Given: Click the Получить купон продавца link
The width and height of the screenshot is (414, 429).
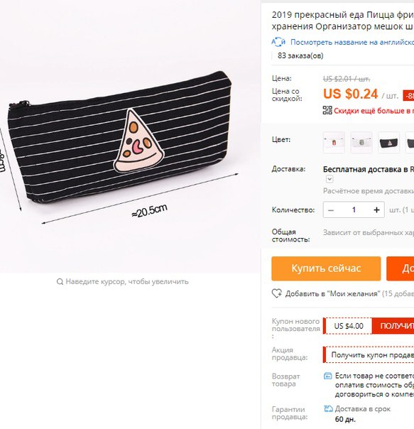Looking at the screenshot, I should 372,355.
